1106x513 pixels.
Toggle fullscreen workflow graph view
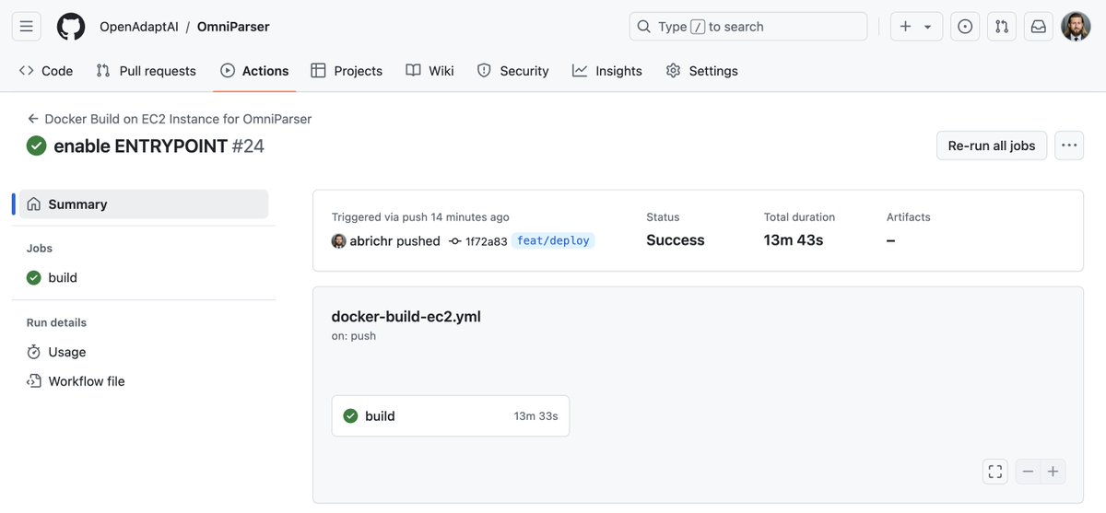[994, 472]
